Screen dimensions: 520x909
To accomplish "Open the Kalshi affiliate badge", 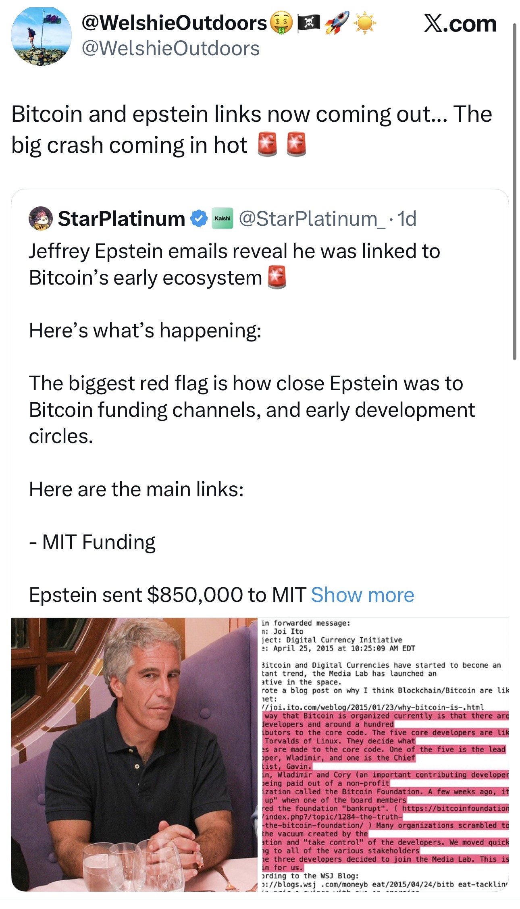I will point(222,218).
